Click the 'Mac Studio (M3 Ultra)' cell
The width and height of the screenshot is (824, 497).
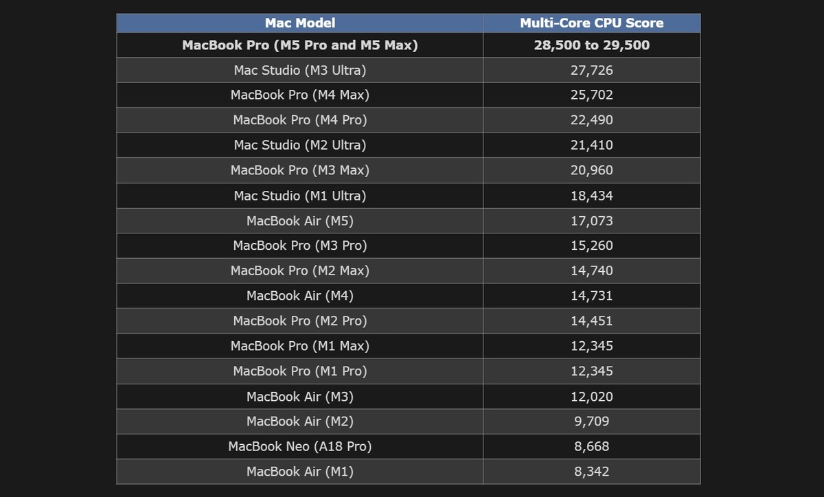click(300, 70)
